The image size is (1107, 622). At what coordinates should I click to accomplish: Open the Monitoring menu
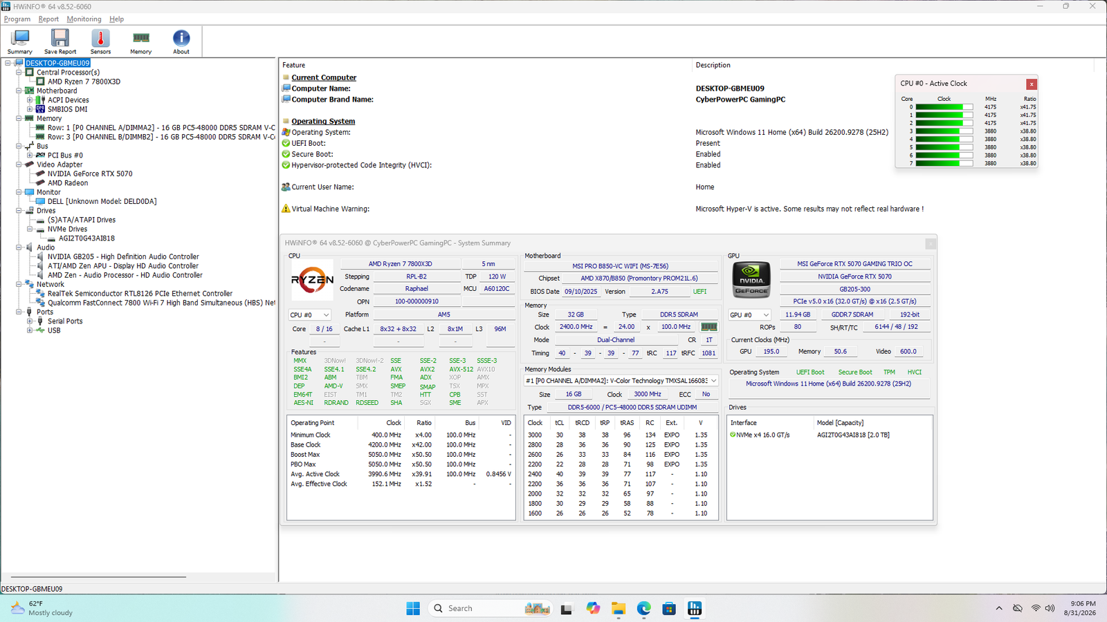[x=84, y=19]
